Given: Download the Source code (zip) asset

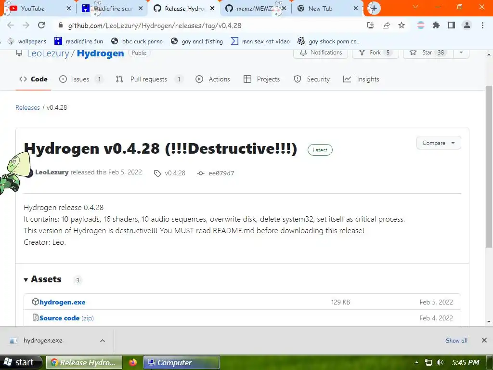Looking at the screenshot, I should [x=66, y=318].
